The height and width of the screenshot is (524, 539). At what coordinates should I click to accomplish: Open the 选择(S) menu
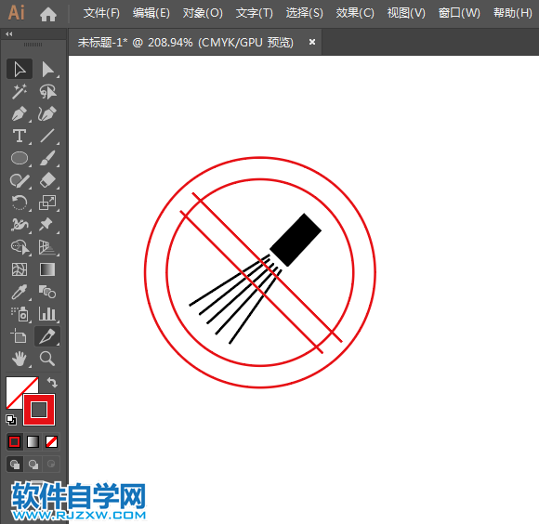coord(305,13)
